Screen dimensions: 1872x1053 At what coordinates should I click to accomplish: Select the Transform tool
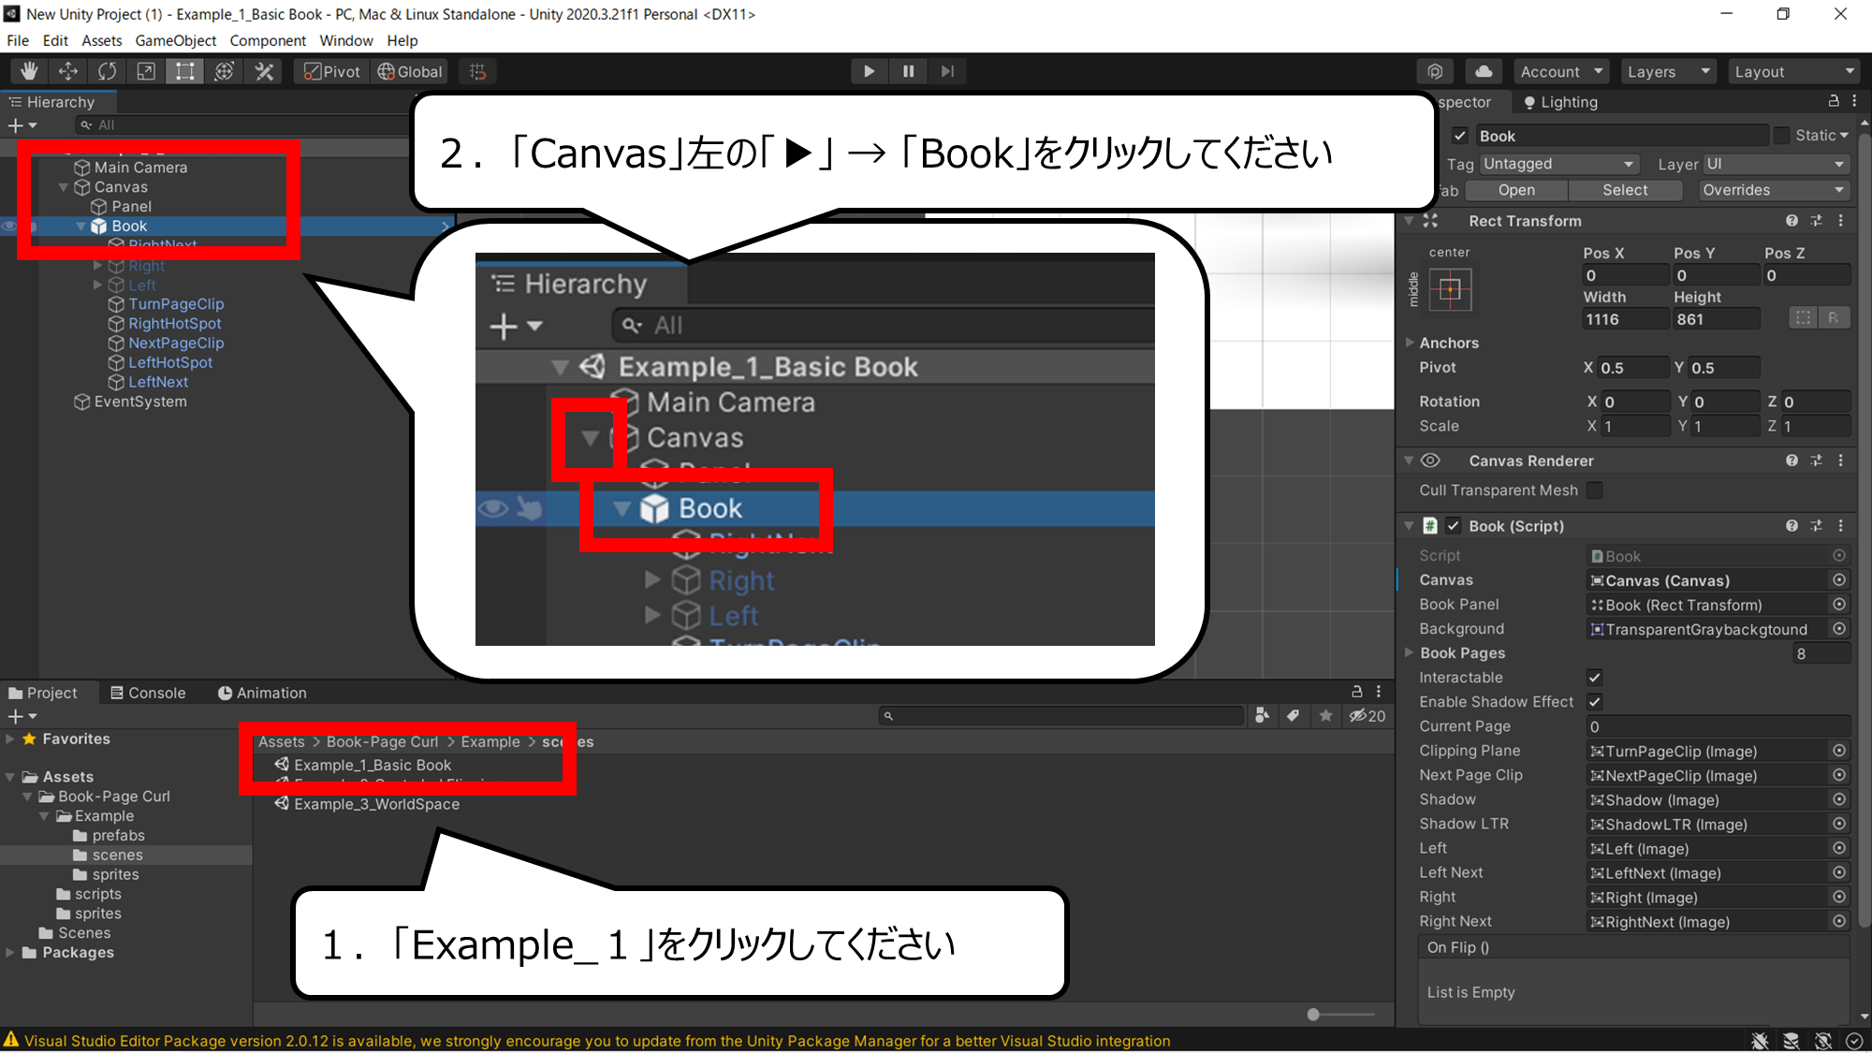click(225, 71)
